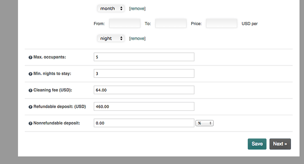Open the month period dropdown
This screenshot has height=164, width=304.
tap(111, 8)
